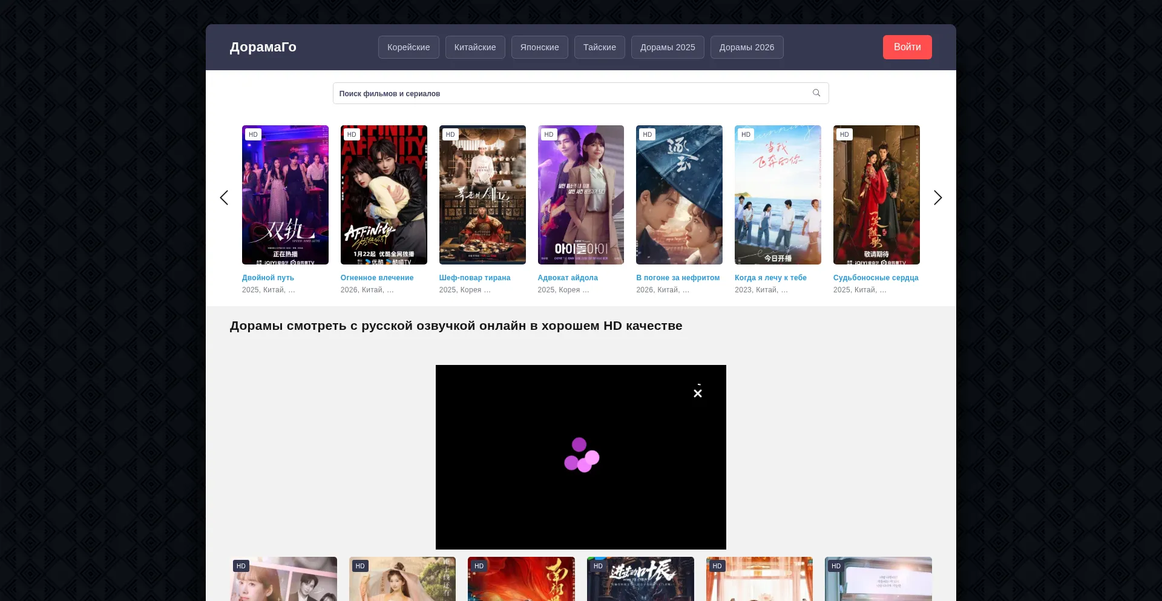Open Корейские category

(409, 47)
